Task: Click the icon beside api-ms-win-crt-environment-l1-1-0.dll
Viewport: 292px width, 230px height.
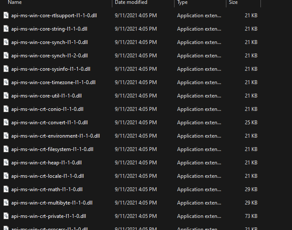Action: pyautogui.click(x=6, y=136)
